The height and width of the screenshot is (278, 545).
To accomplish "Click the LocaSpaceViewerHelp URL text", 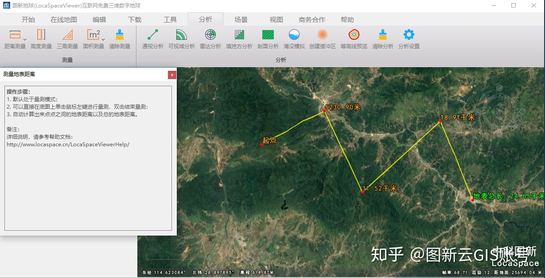I will click(x=68, y=144).
